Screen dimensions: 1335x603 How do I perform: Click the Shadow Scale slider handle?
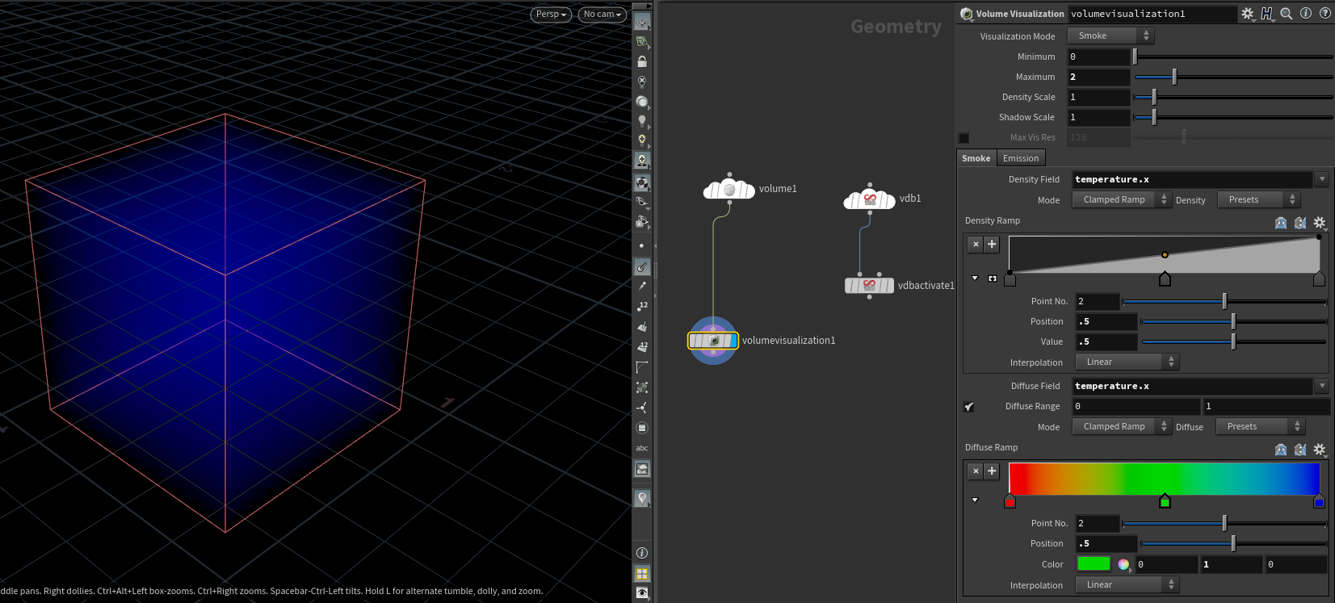click(1154, 117)
